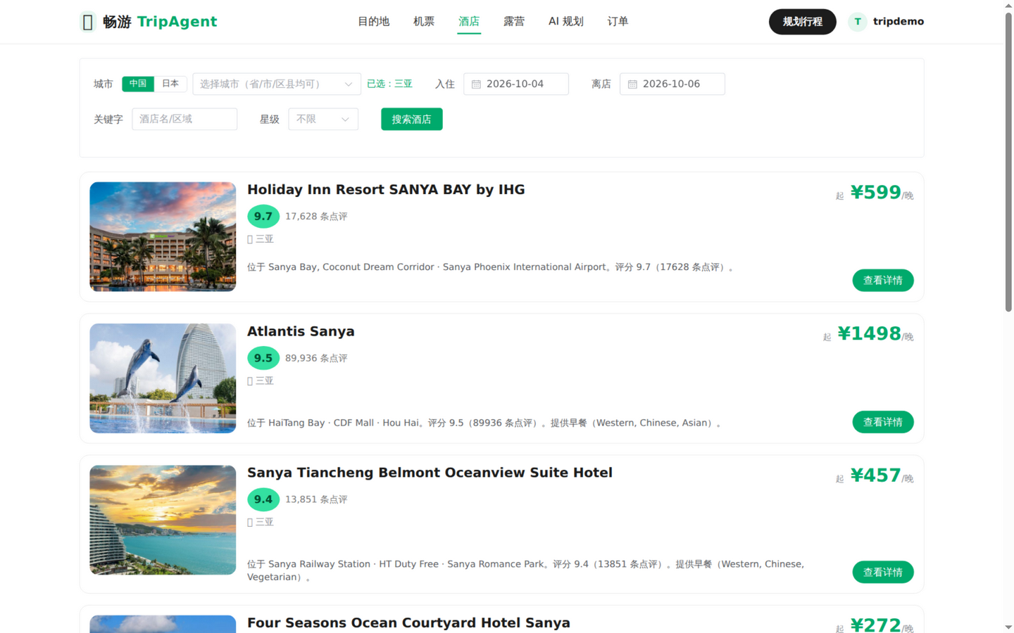
Task: Click the Sanya Tiancheng Belmont hotel photo
Action: coord(163,520)
